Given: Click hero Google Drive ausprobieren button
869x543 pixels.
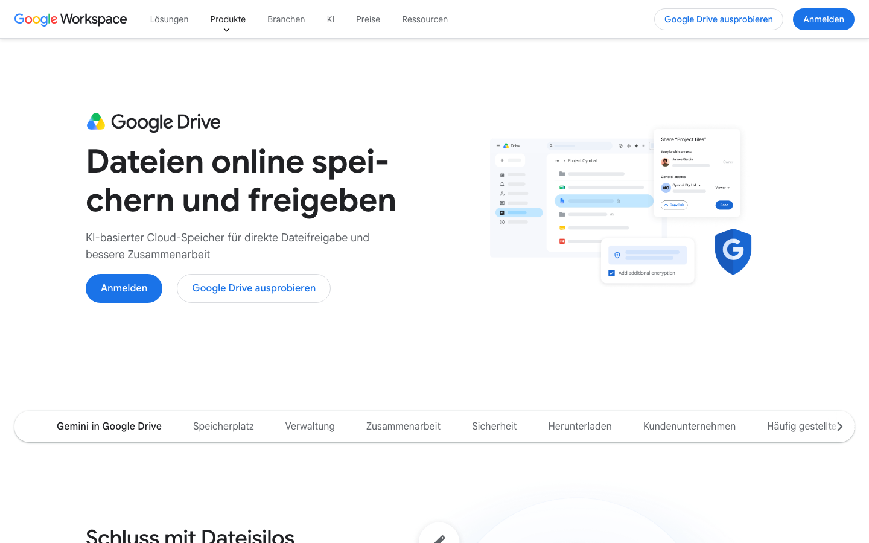Looking at the screenshot, I should coord(253,288).
